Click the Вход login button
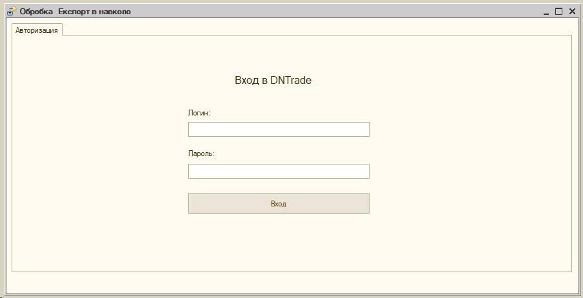Image resolution: width=583 pixels, height=298 pixels. (x=279, y=203)
